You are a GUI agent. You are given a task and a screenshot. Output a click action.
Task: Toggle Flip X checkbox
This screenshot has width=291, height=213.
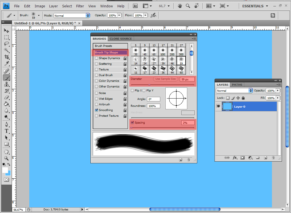click(132, 91)
